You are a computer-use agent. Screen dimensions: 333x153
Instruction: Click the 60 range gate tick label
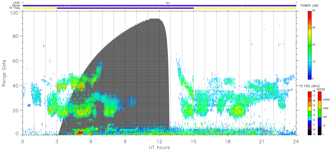tap(15, 61)
